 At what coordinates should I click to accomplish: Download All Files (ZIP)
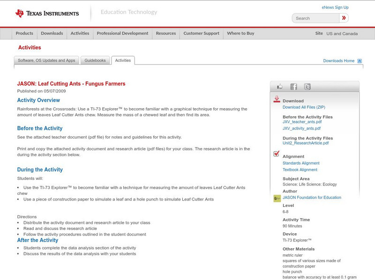pos(304,107)
